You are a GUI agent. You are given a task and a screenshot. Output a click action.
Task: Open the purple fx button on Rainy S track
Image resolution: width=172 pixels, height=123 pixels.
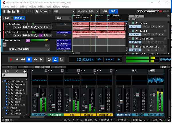tap(41, 35)
